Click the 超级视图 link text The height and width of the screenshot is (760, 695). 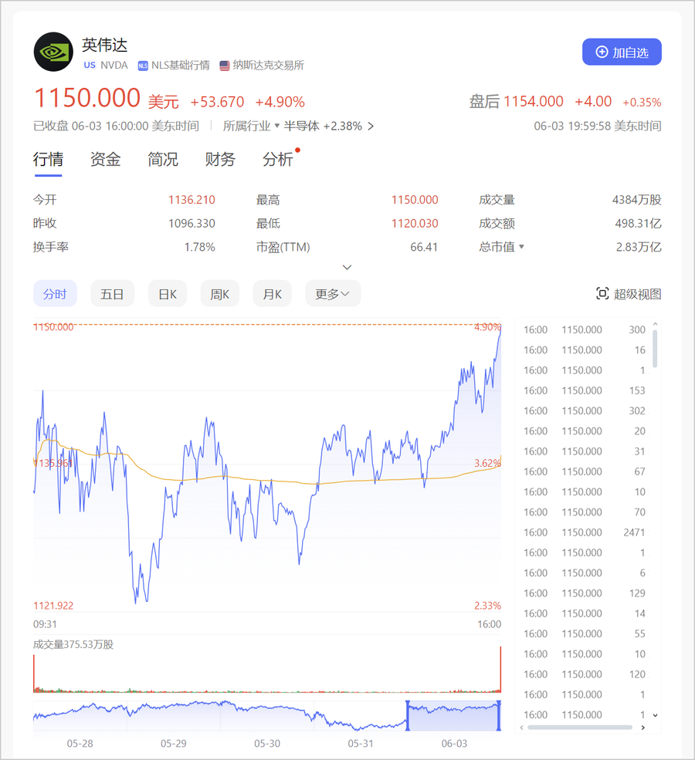point(637,294)
